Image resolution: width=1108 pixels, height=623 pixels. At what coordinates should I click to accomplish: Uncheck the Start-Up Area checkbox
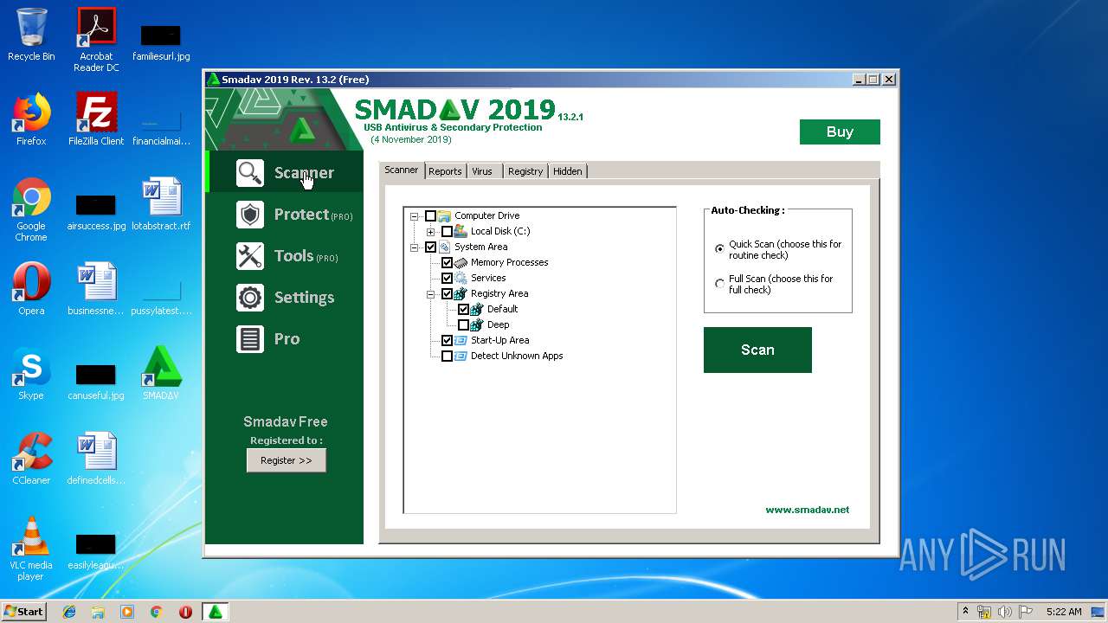click(447, 340)
